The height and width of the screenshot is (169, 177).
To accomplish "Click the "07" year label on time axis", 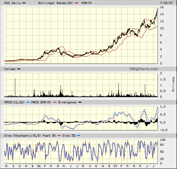I will pos(115,166).
